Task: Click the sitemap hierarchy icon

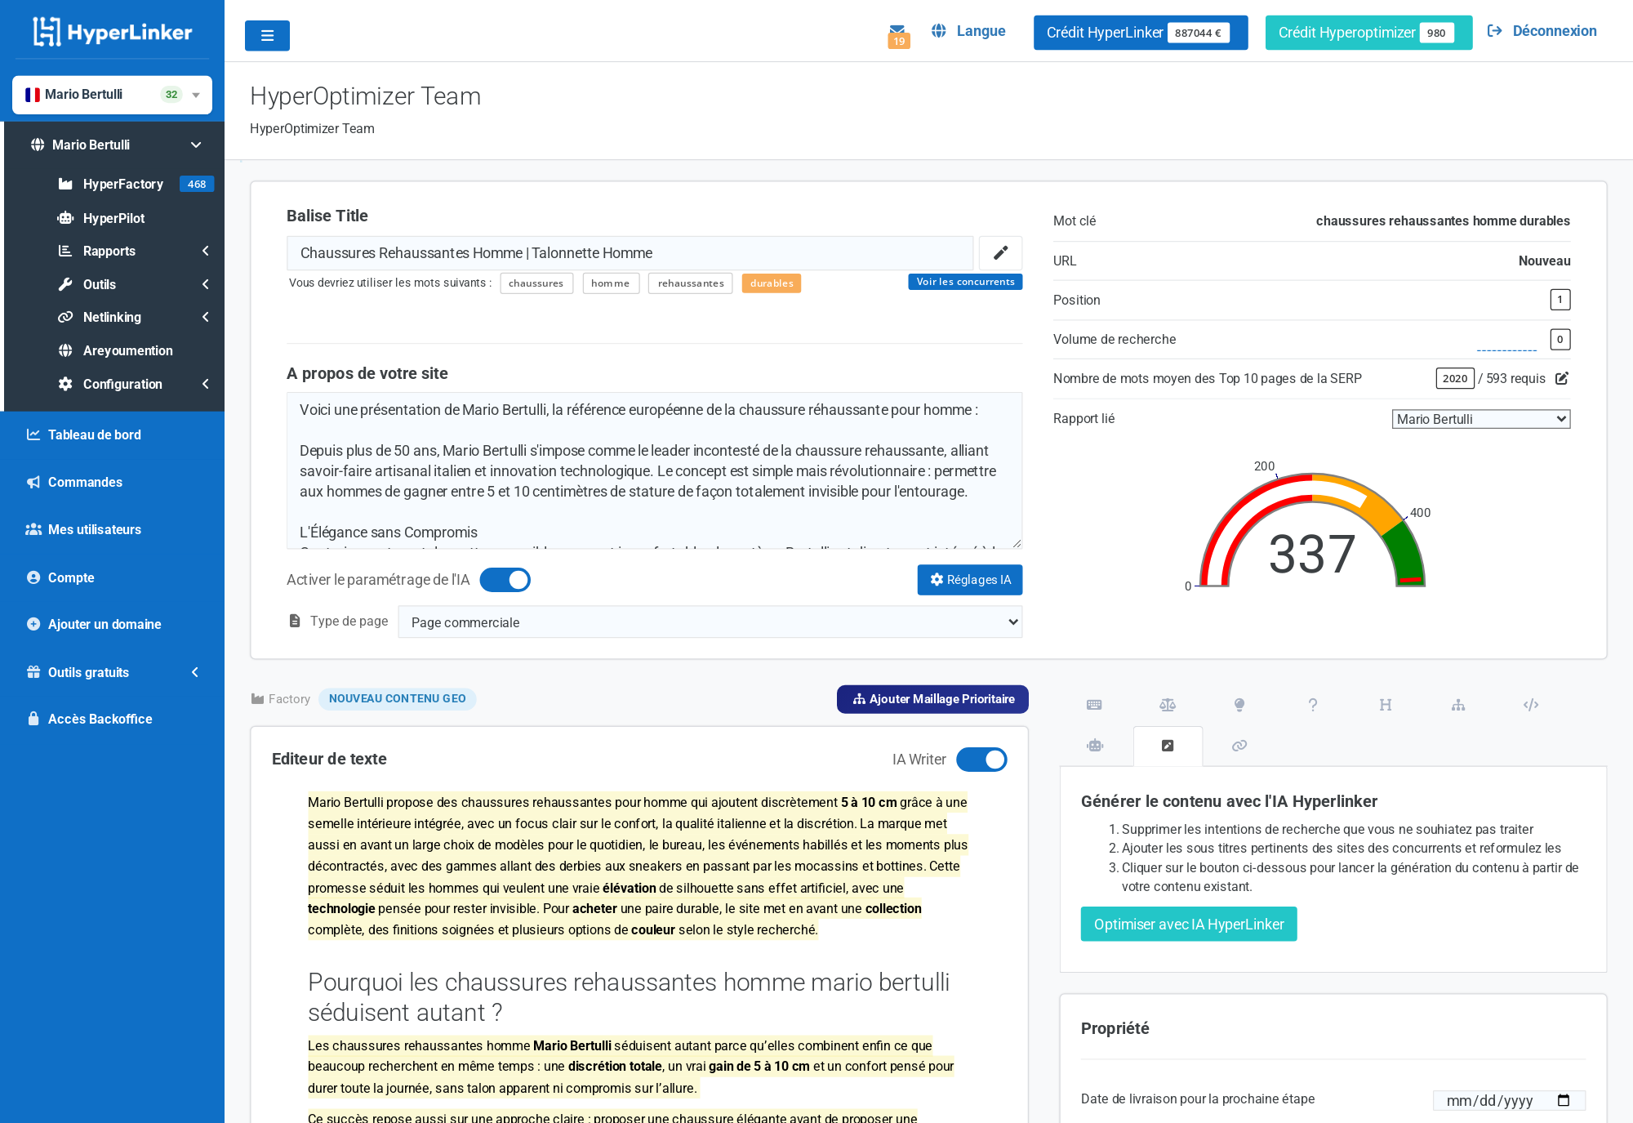Action: (1458, 704)
